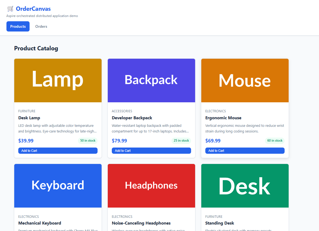Viewport: 319px width, 231px height.
Task: Select the orange Mouse product image
Action: pyautogui.click(x=245, y=80)
